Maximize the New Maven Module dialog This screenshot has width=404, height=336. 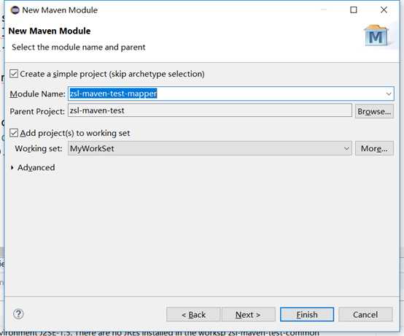pos(354,9)
